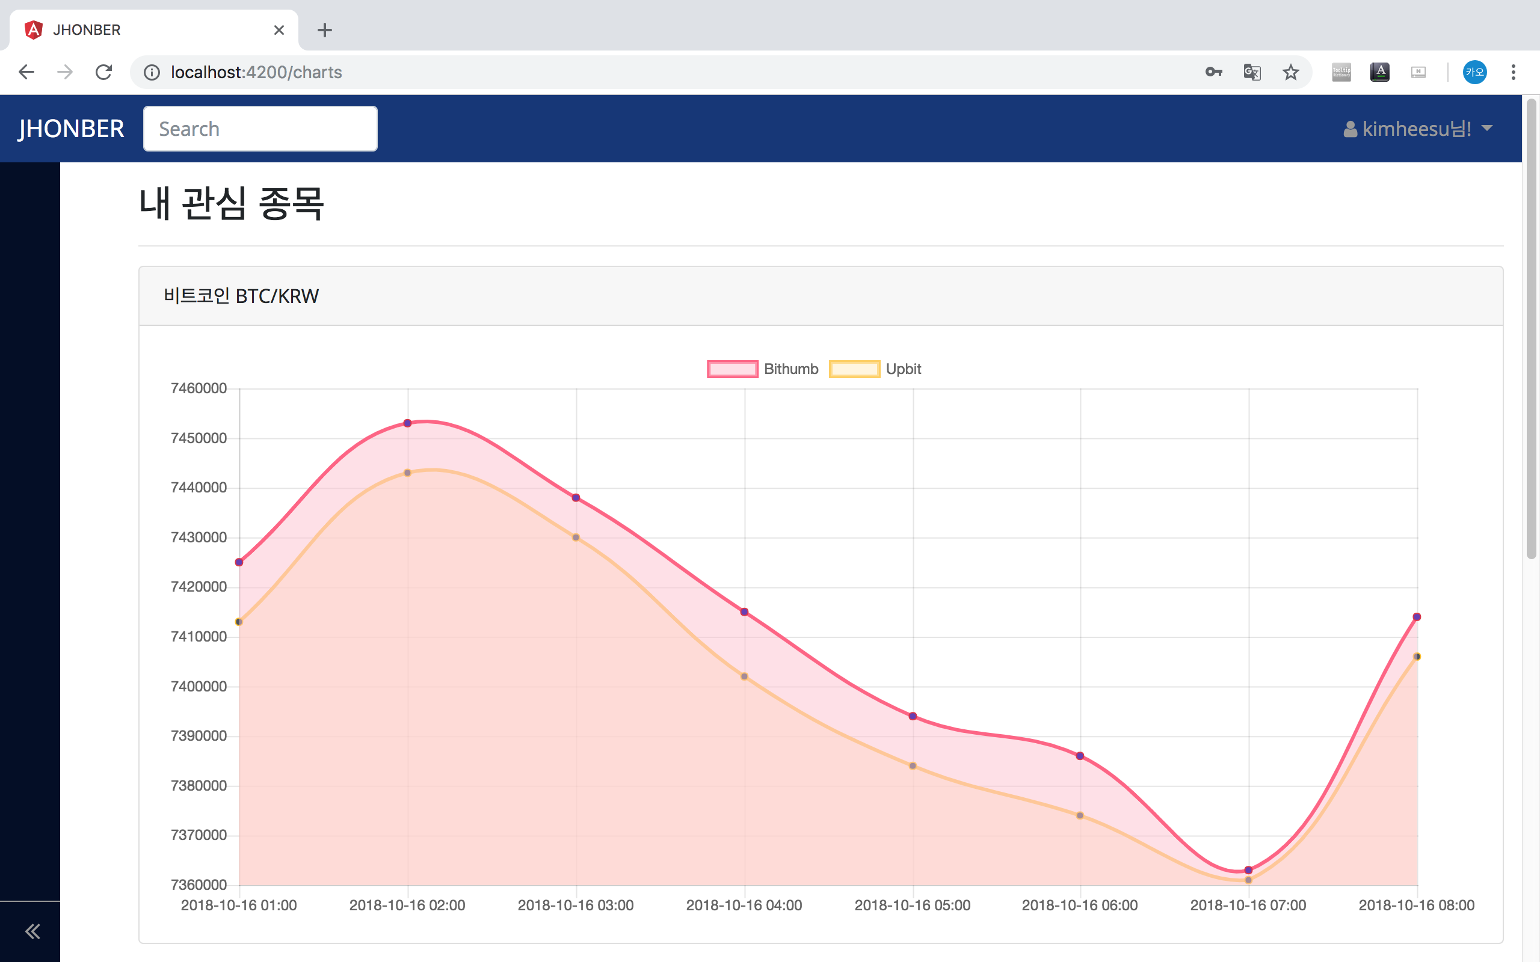The height and width of the screenshot is (962, 1540).
Task: Click Upbit data point at 04:00
Action: (x=744, y=676)
